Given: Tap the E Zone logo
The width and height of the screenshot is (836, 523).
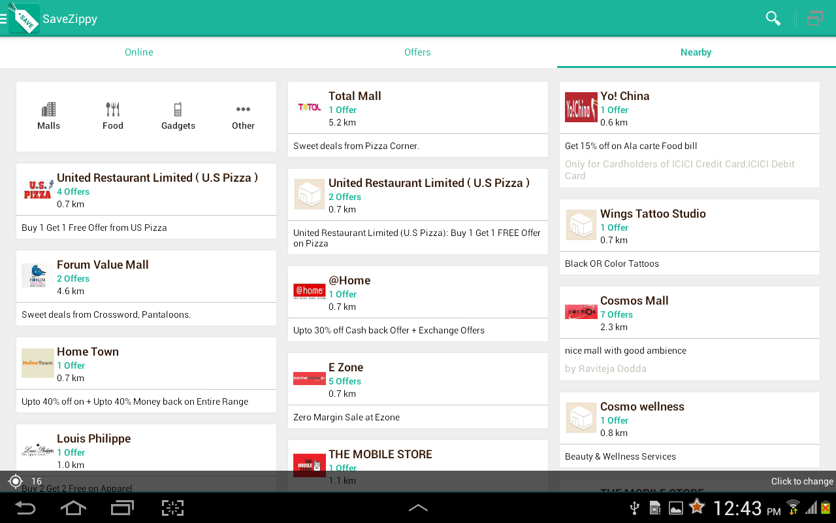Looking at the screenshot, I should click(310, 379).
